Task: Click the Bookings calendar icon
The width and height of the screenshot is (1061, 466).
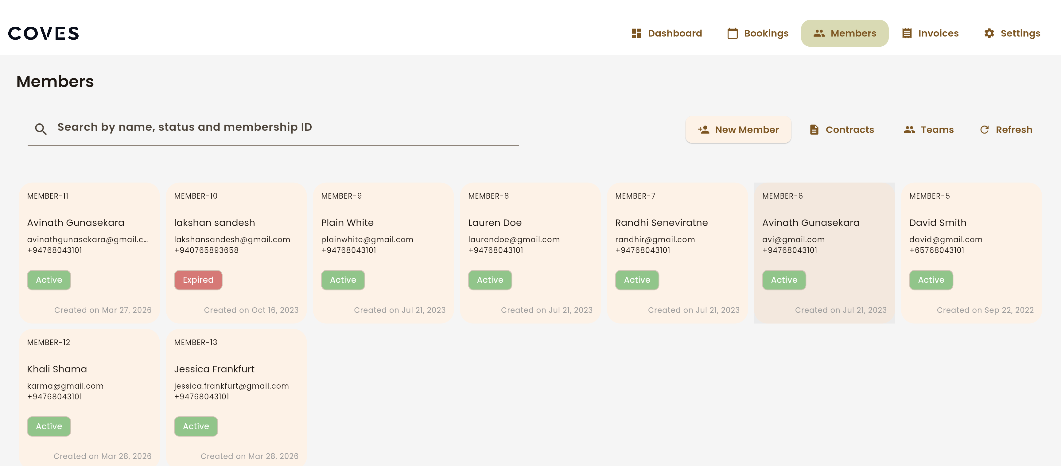Action: click(732, 33)
